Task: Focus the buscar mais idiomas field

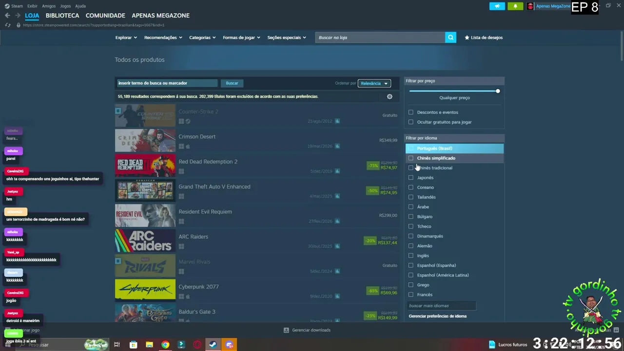Action: [442, 306]
